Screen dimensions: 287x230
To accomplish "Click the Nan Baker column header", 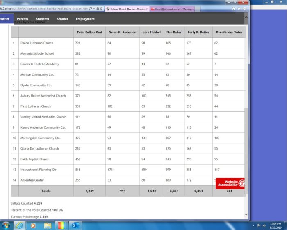I will tap(174, 32).
